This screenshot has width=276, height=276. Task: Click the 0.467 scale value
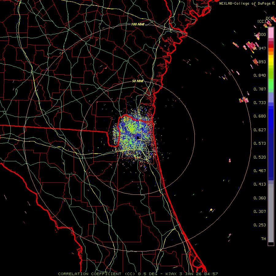tap(260, 171)
